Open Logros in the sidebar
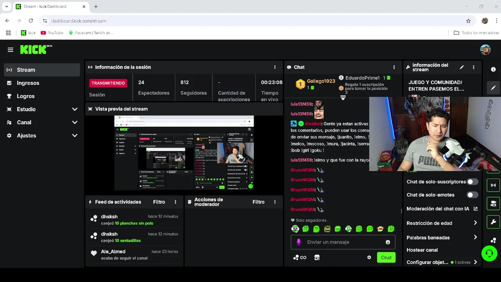The height and width of the screenshot is (282, 501). 42,96
